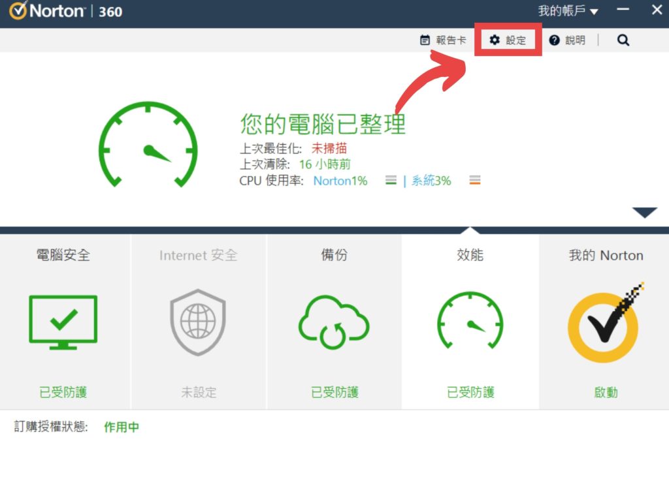Viewport: 669px width, 501px height.
Task: Click 16 小時前 last cleanup value
Action: point(325,164)
